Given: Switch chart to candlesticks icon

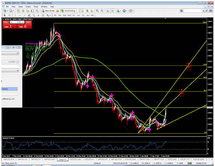Looking at the screenshot, I should [87, 11].
